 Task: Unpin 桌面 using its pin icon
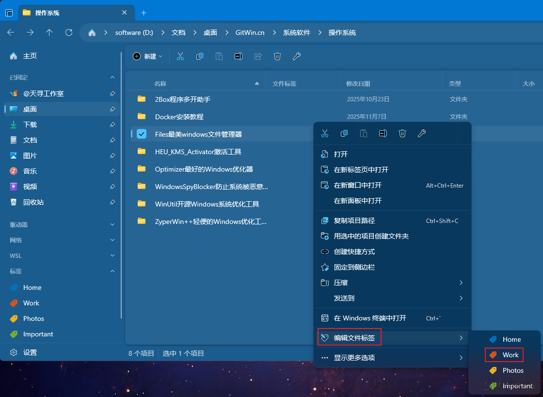tap(112, 109)
